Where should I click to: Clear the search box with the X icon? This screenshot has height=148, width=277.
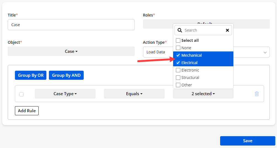pyautogui.click(x=227, y=30)
